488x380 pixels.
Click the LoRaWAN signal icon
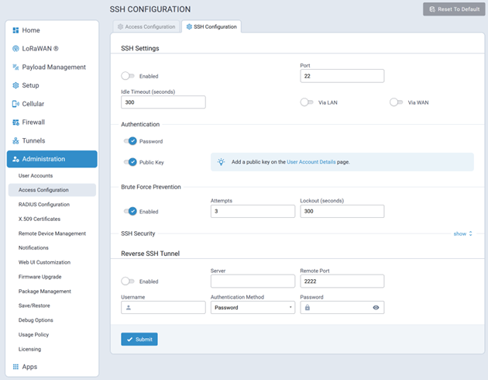tap(15, 49)
